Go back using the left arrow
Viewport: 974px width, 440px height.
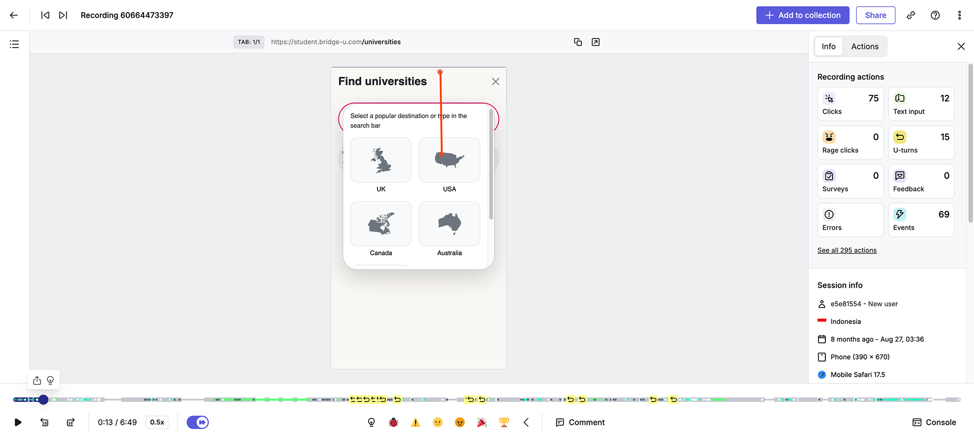click(14, 15)
